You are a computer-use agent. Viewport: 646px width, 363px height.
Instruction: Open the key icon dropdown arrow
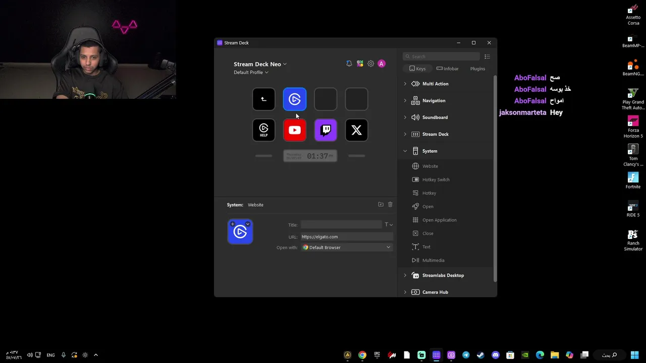click(247, 224)
